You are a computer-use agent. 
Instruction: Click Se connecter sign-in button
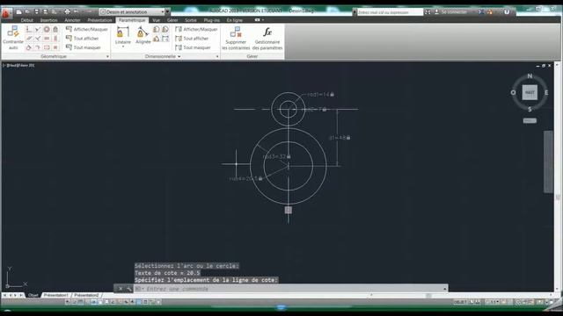click(451, 11)
